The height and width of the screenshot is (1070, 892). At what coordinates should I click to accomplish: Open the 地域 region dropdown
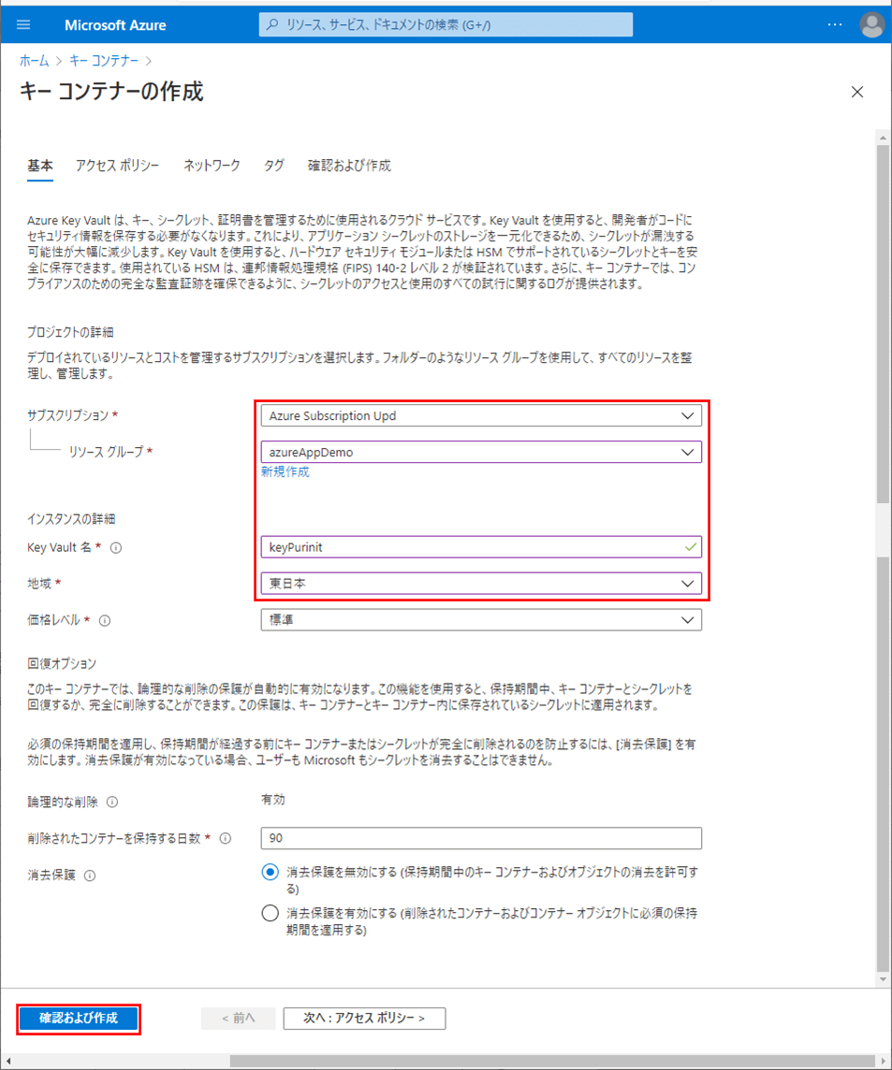pyautogui.click(x=480, y=584)
